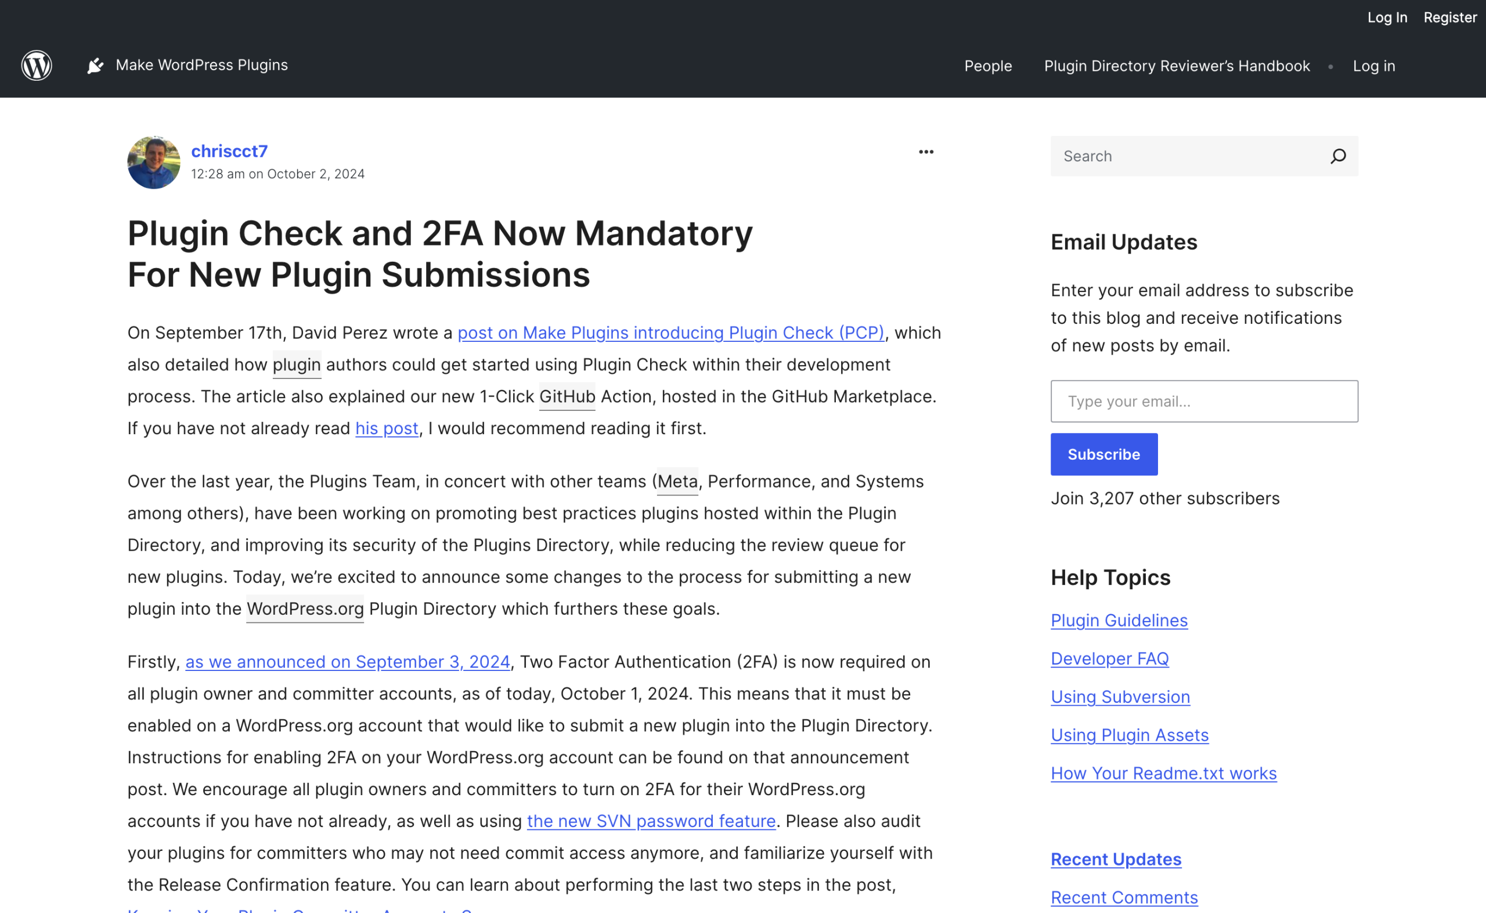This screenshot has height=913, width=1486.
Task: Click the underlined 'Meta' glossary term
Action: pos(677,481)
